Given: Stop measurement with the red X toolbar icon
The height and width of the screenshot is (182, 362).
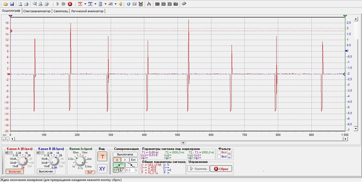Looking at the screenshot, I should pyautogui.click(x=70, y=4).
